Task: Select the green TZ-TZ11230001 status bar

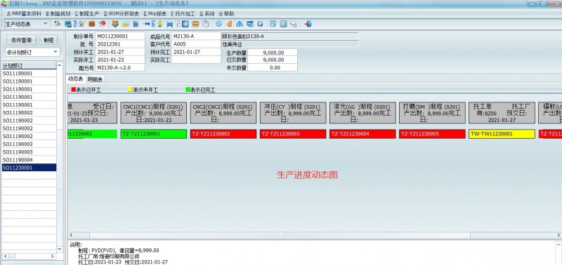Action: click(x=153, y=134)
